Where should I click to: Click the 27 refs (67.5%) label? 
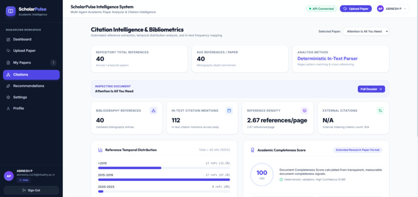[x=218, y=175]
